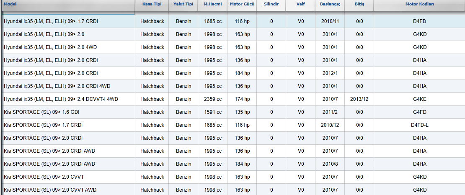The height and width of the screenshot is (195, 465).
Task: Sort by Başlangıç column header
Action: coord(330,5)
